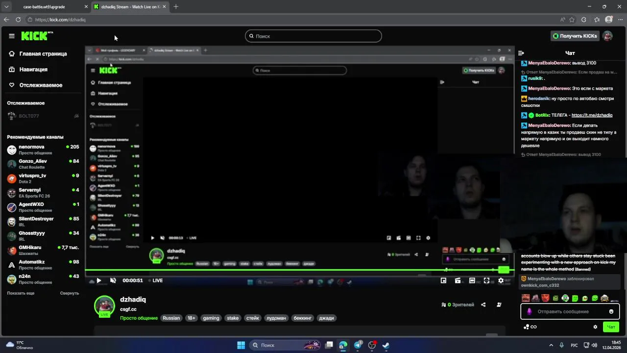Expand list with Показать еще
This screenshot has height=353, width=627.
coord(21,293)
